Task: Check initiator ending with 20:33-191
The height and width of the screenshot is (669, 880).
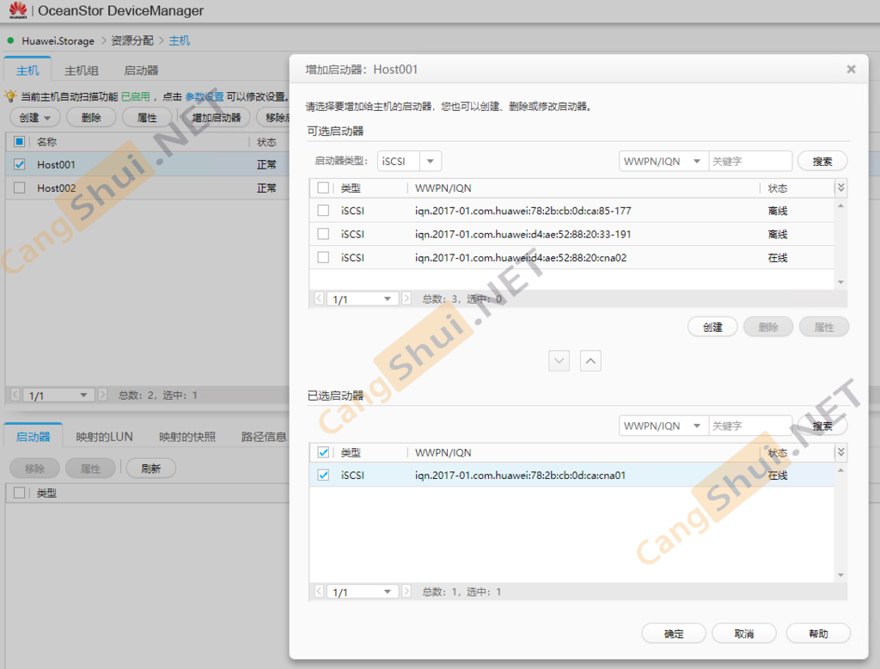Action: [x=323, y=234]
